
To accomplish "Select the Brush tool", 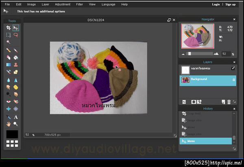I will 16,50.
